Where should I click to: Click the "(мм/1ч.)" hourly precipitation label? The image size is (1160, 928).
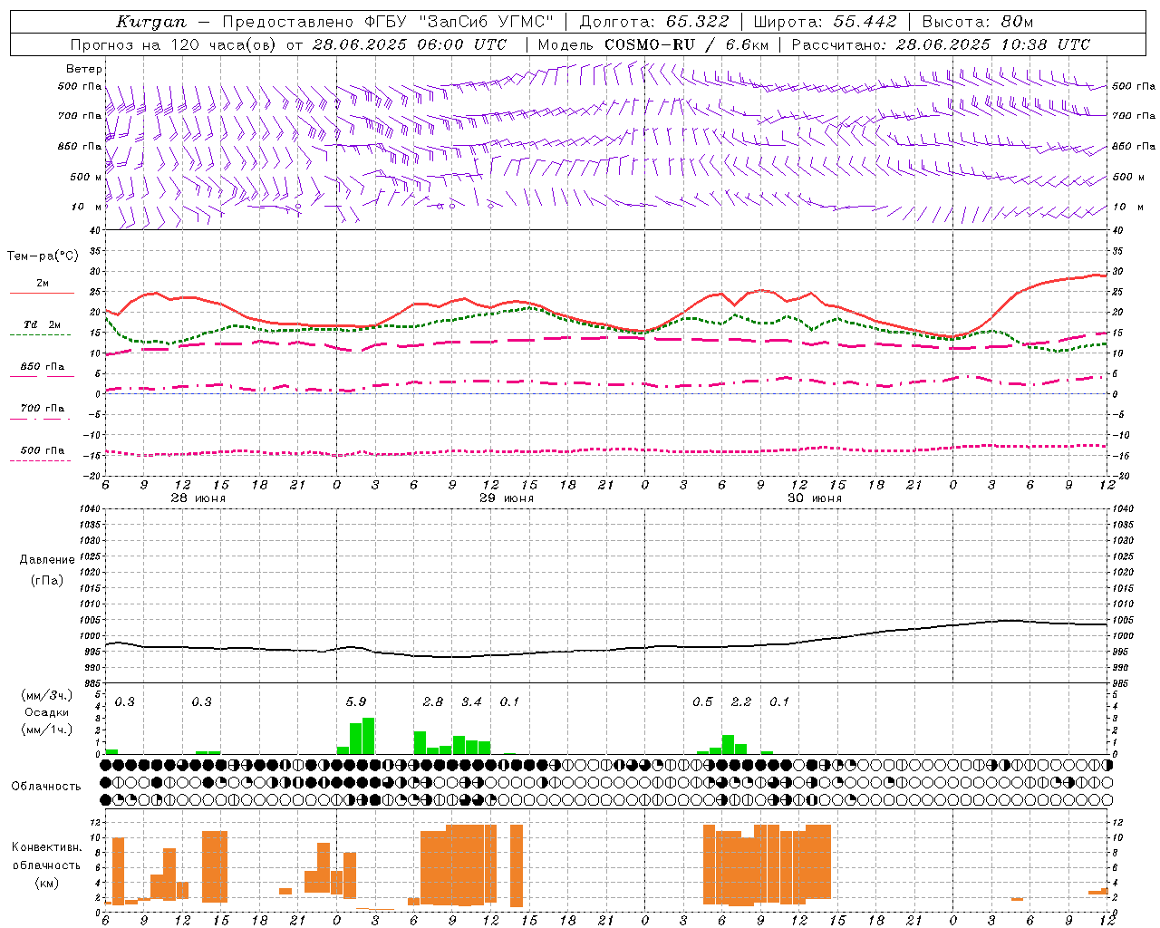[x=47, y=729]
